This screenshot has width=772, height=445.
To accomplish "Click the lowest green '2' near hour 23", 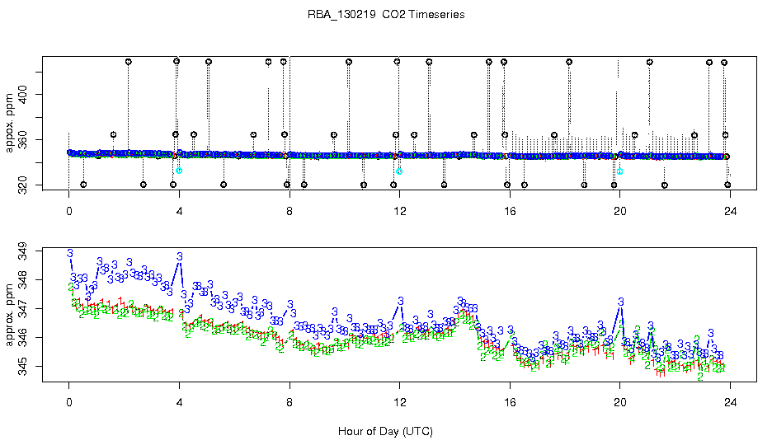I will tap(700, 377).
